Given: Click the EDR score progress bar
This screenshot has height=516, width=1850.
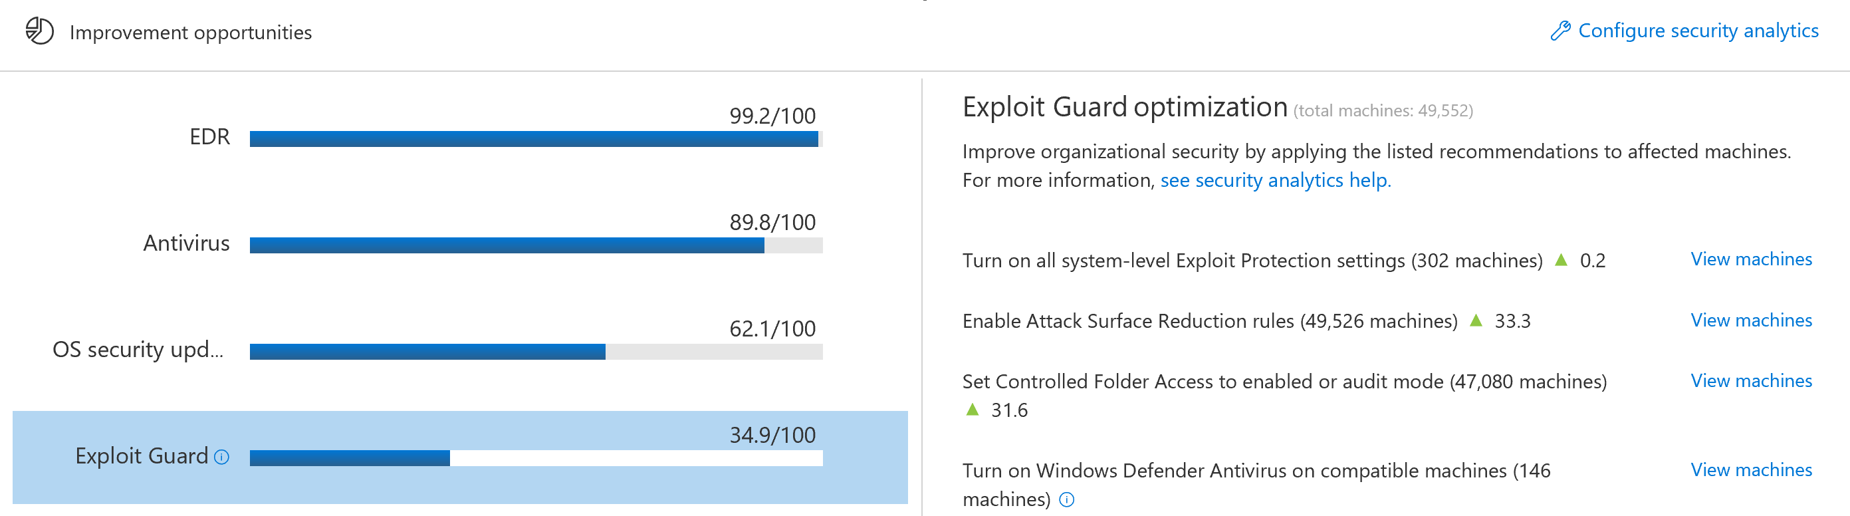Looking at the screenshot, I should (x=535, y=139).
